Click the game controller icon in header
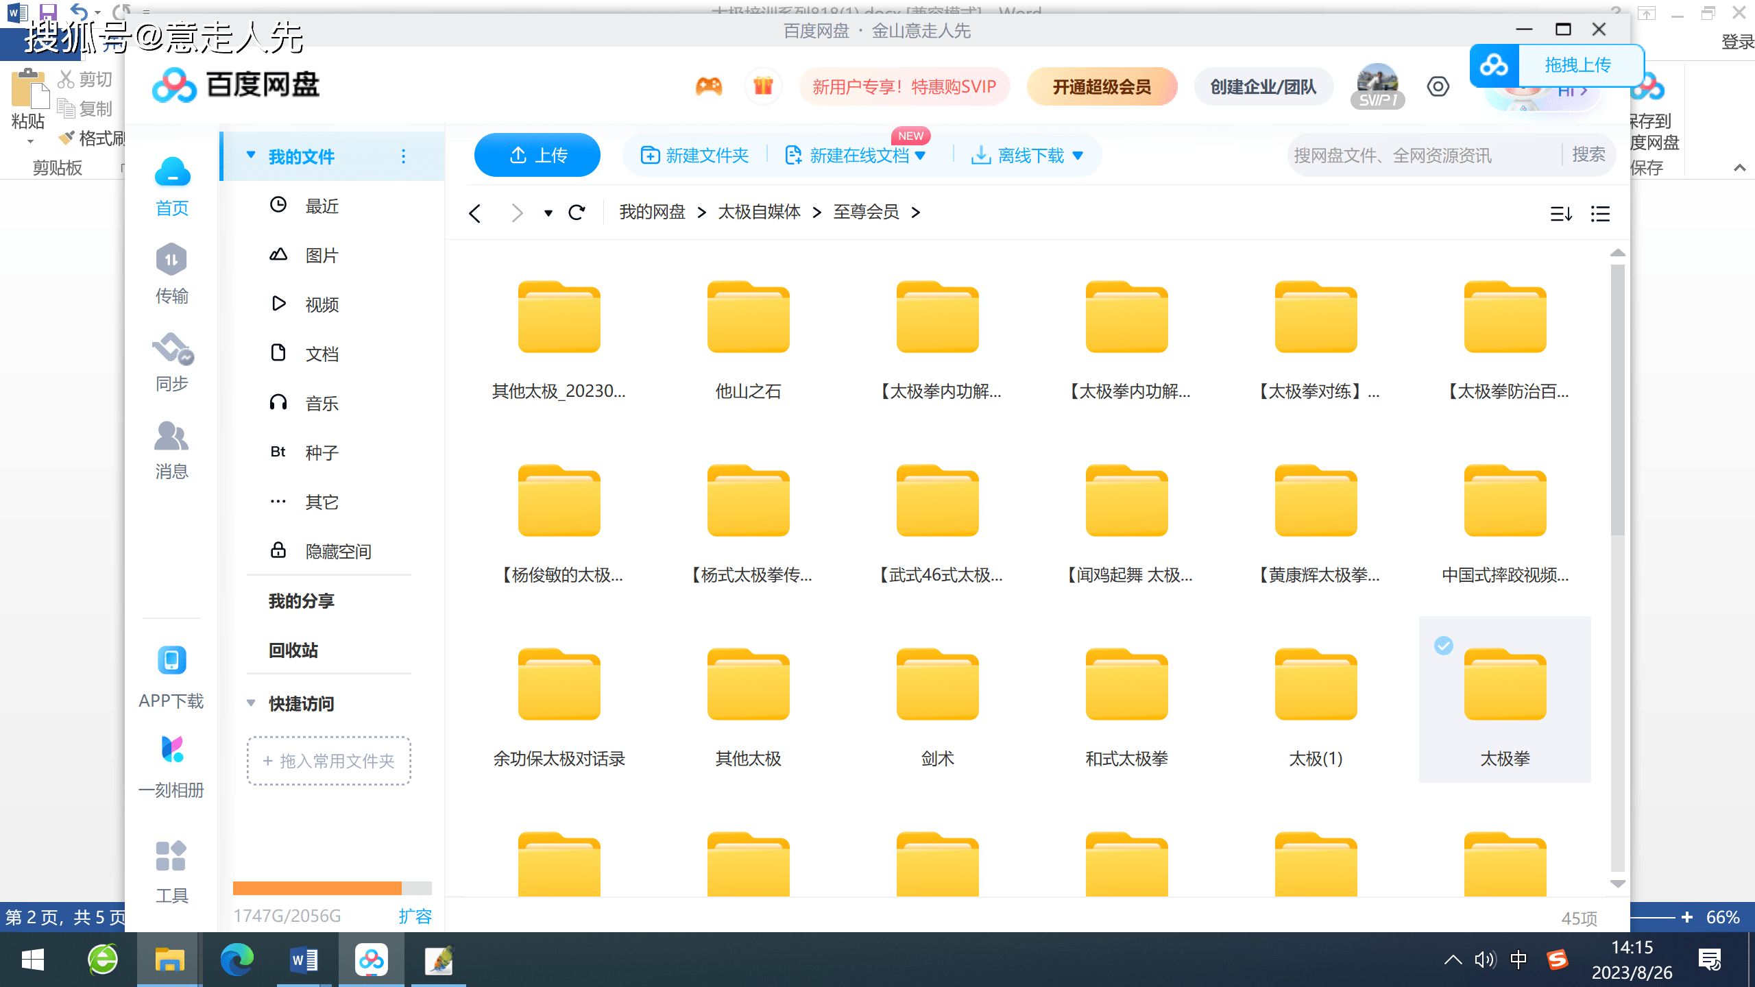Viewport: 1755px width, 987px height. [709, 86]
